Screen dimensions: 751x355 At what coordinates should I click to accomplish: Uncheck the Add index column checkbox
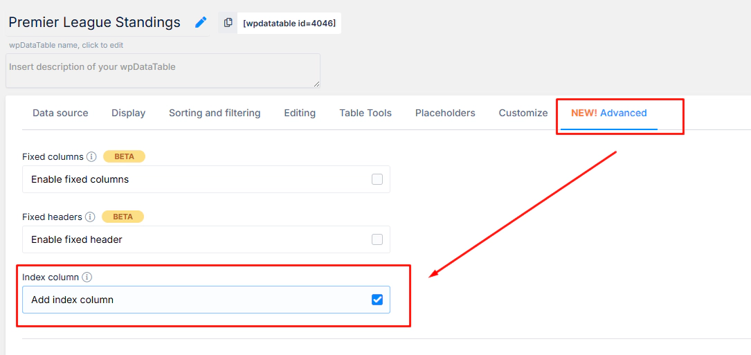tap(377, 300)
